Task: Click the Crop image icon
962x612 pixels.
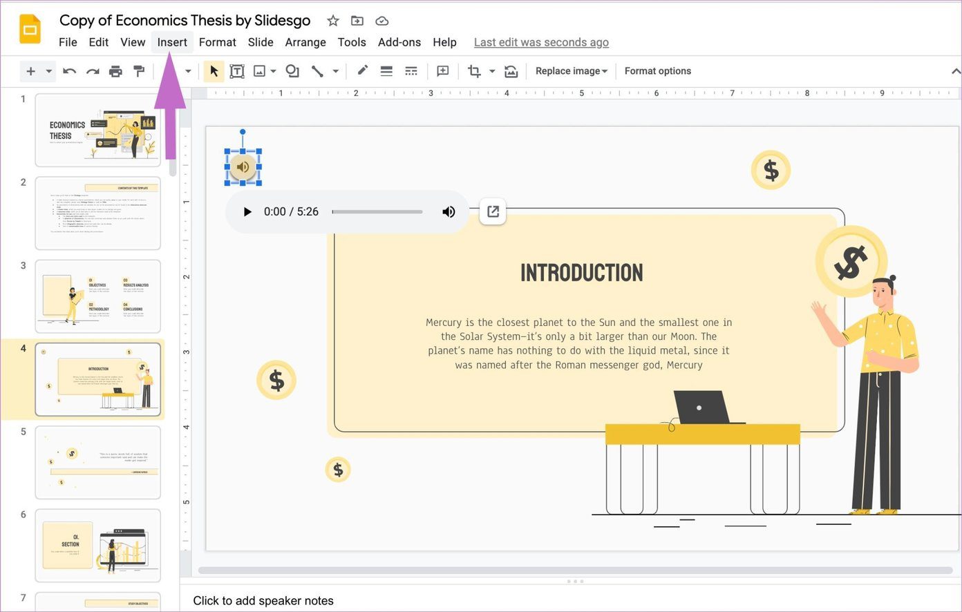Action: tap(474, 71)
